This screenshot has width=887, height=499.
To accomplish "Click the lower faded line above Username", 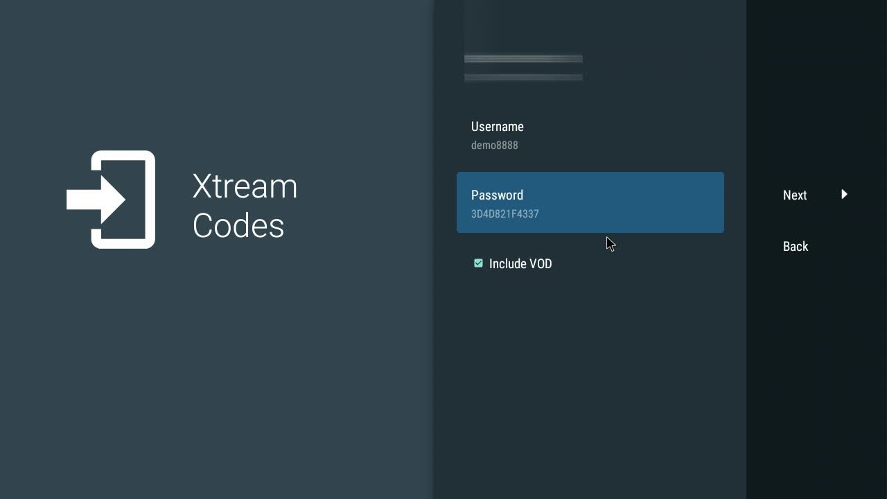I will tap(523, 78).
